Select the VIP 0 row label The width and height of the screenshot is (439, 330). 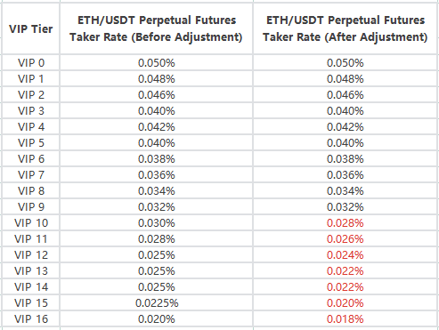pos(31,63)
